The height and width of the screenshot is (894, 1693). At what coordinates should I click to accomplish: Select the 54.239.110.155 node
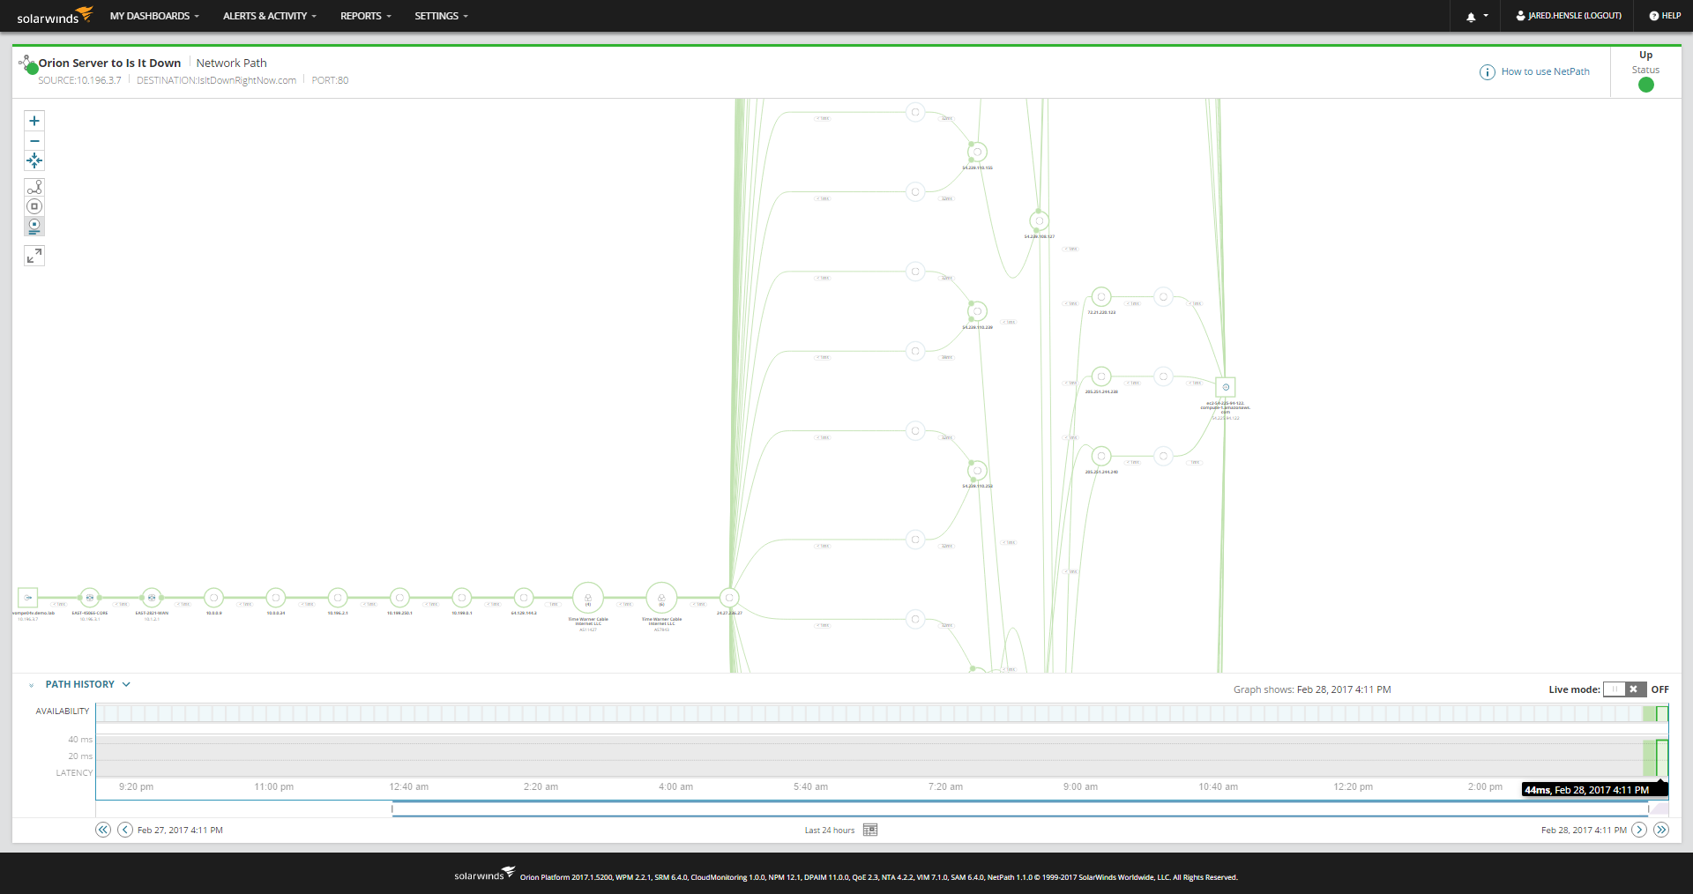click(977, 153)
